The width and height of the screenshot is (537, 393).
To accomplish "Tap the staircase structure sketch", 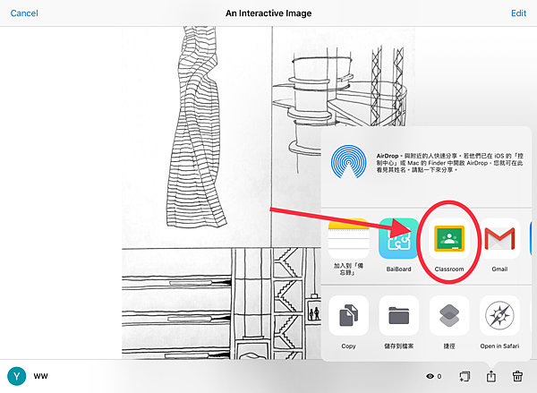I will [290, 303].
